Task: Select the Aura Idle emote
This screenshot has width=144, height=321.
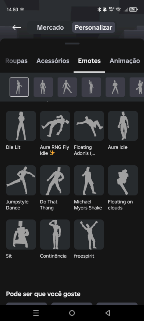Action: click(x=123, y=126)
